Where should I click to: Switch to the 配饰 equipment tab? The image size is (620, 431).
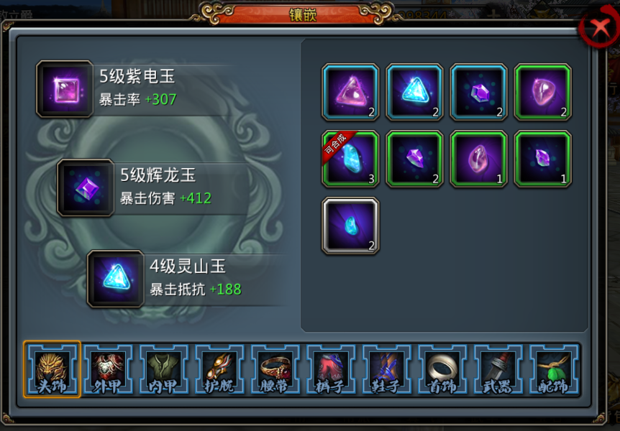(x=554, y=369)
